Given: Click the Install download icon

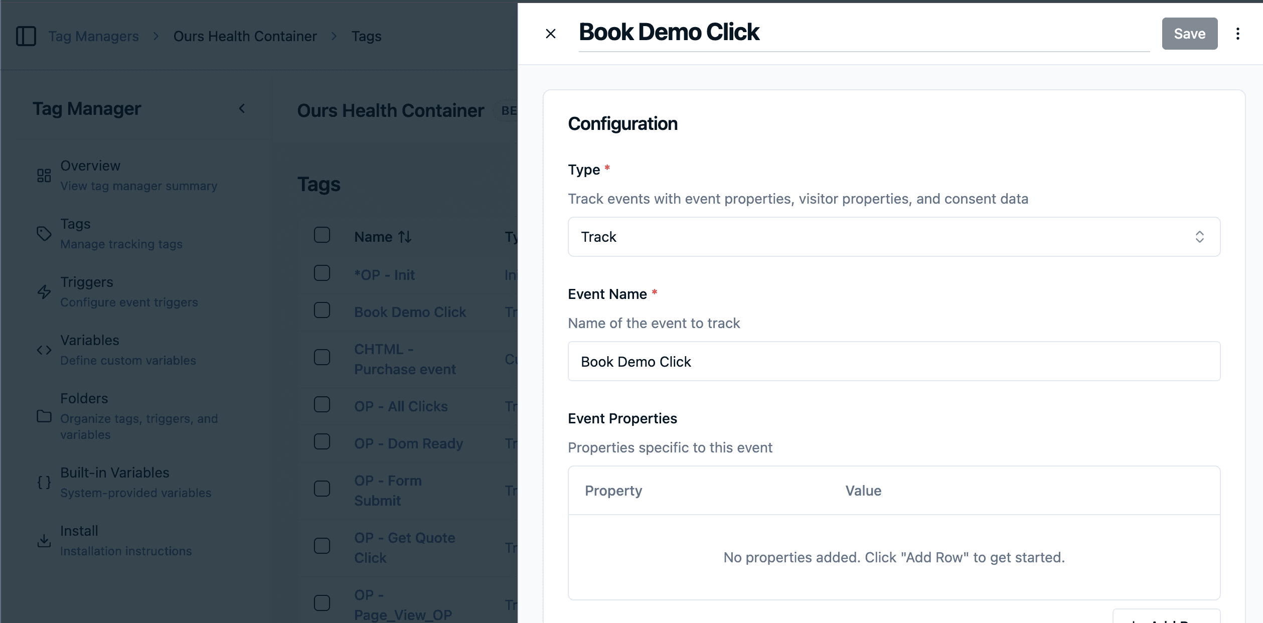Looking at the screenshot, I should pyautogui.click(x=44, y=541).
